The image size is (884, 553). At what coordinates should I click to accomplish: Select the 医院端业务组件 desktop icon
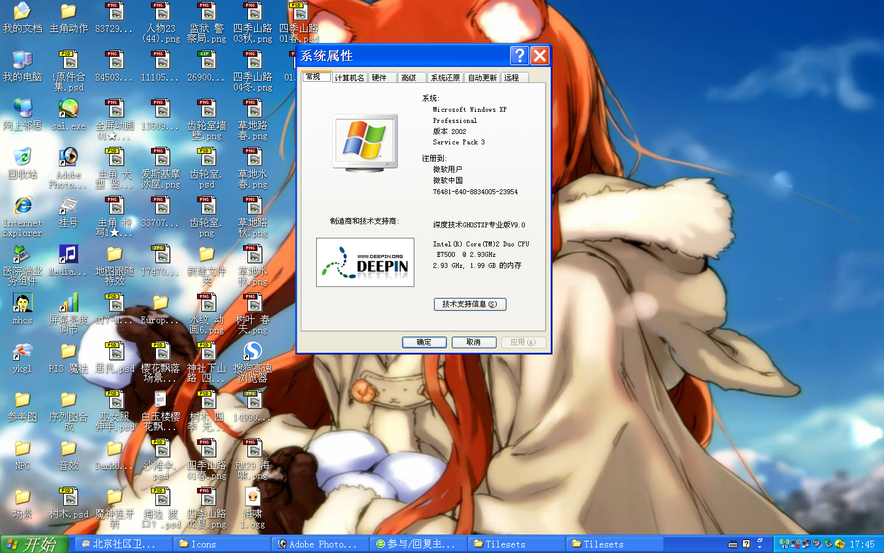tap(22, 265)
